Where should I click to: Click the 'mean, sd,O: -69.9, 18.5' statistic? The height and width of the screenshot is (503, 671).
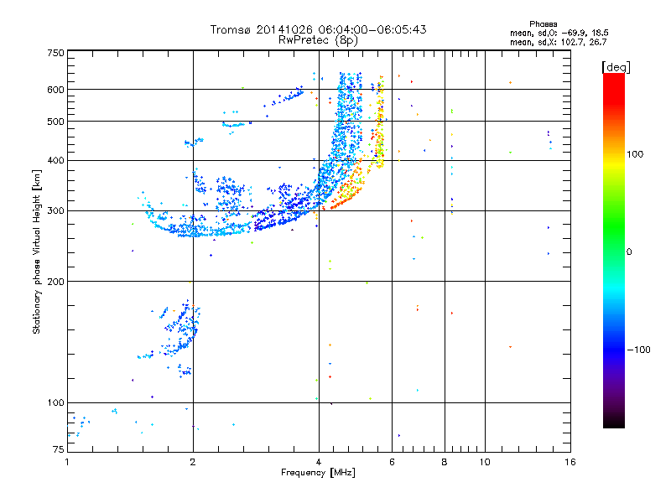(x=559, y=33)
